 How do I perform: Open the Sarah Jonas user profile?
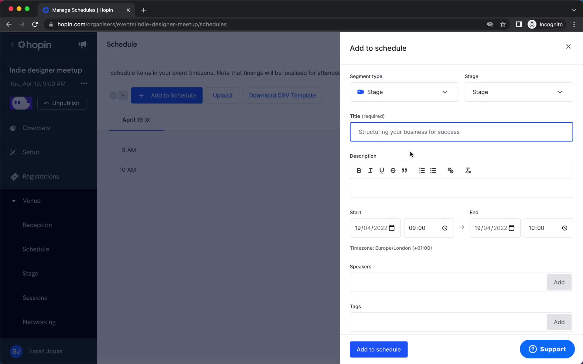36,351
